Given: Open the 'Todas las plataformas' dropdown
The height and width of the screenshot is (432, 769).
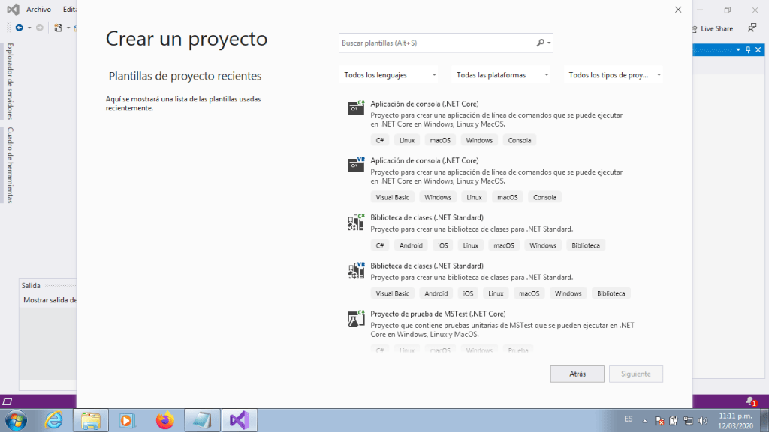Looking at the screenshot, I should (502, 75).
